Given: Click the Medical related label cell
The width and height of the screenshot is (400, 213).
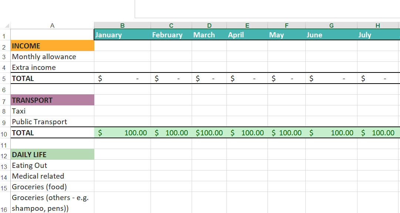Looking at the screenshot, I should coord(52,176).
